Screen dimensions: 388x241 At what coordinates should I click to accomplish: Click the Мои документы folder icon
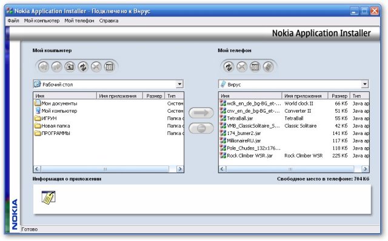coord(38,103)
